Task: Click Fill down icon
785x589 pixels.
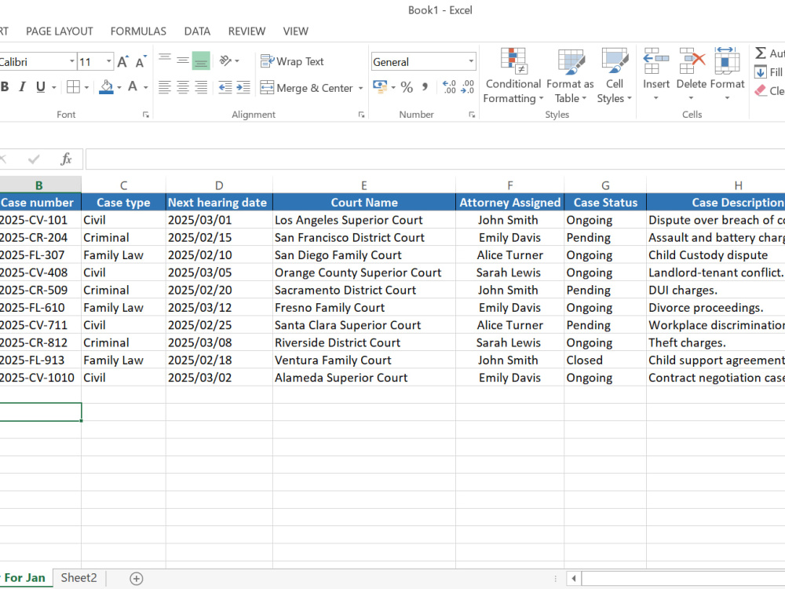Action: 761,72
